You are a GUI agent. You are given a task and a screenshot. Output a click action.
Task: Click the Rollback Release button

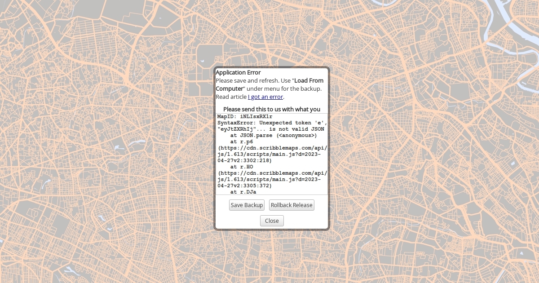pyautogui.click(x=292, y=205)
